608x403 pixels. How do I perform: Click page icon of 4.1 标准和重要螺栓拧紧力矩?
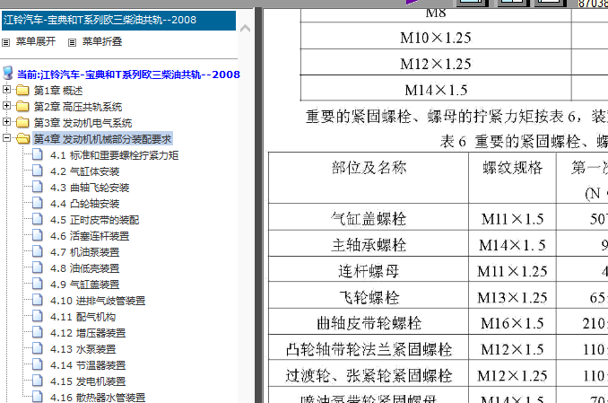click(x=38, y=155)
